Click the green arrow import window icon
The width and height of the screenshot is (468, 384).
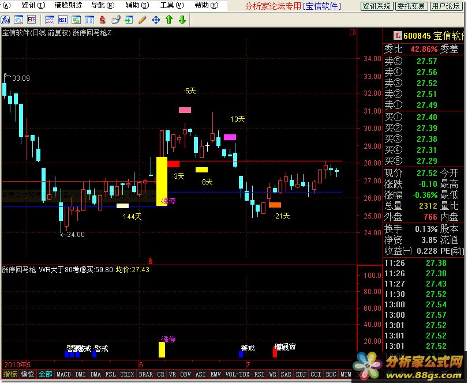129,20
